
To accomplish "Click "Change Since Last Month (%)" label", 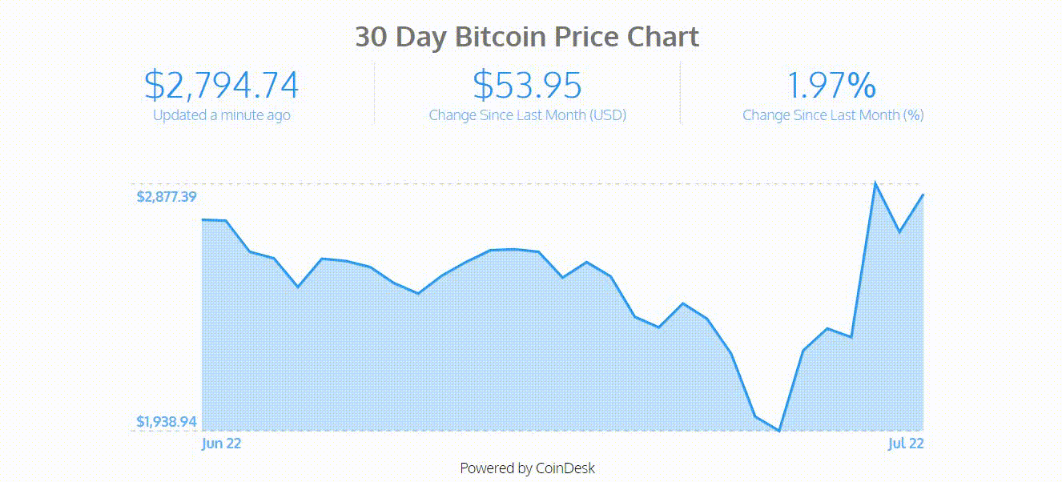I will tap(832, 115).
